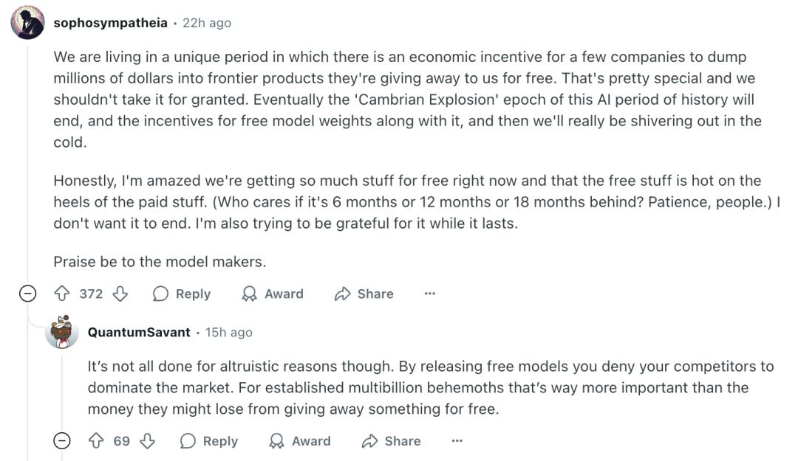
Task: Upvote QuantumSavant's reply
Action: tap(96, 441)
